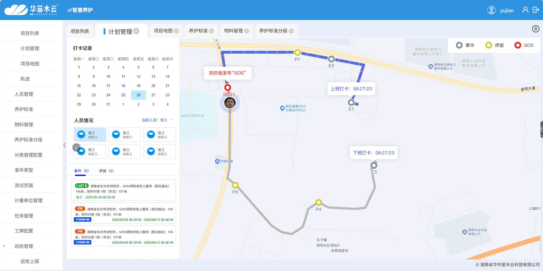Open the 当前人员 张三 dropdown
Image resolution: width=543 pixels, height=271 pixels.
(x=157, y=120)
